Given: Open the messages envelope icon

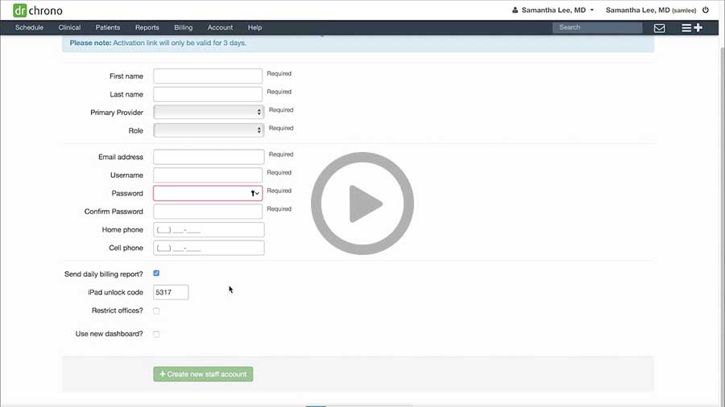Looking at the screenshot, I should (659, 28).
